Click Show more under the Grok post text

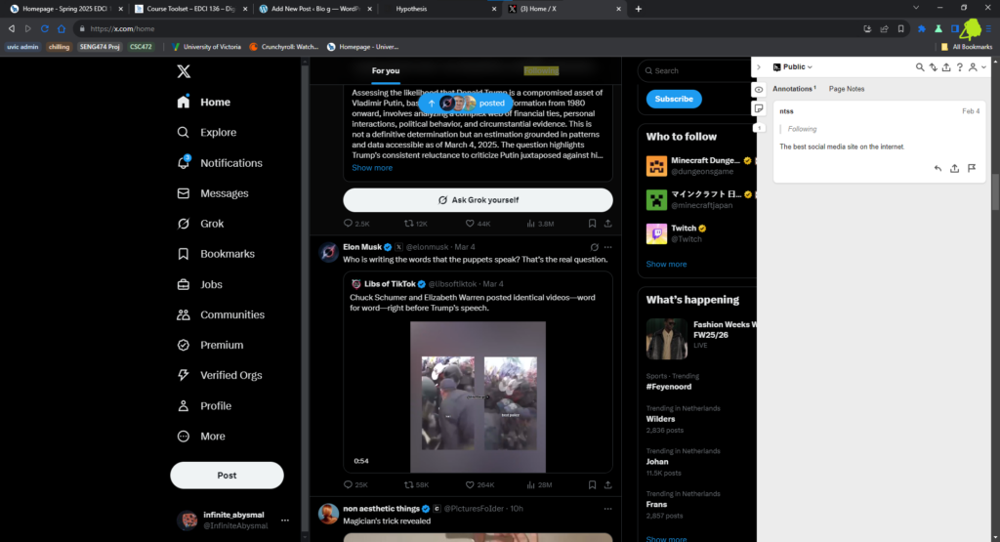[372, 168]
